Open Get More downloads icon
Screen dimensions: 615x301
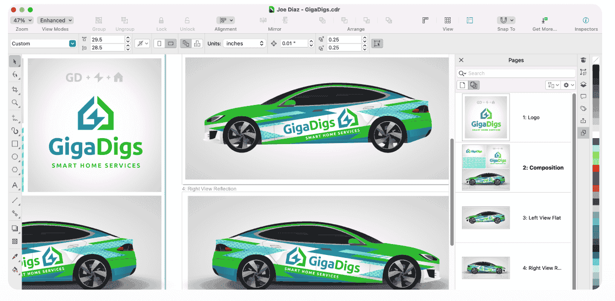click(544, 20)
